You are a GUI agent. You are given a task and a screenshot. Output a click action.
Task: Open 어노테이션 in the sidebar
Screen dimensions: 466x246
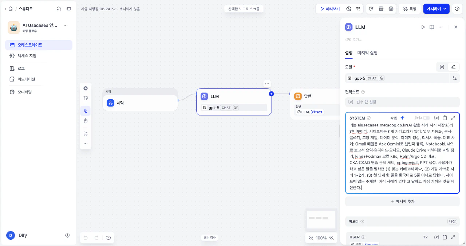click(39, 79)
